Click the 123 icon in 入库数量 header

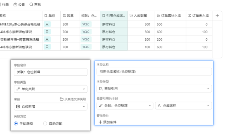click(131, 16)
